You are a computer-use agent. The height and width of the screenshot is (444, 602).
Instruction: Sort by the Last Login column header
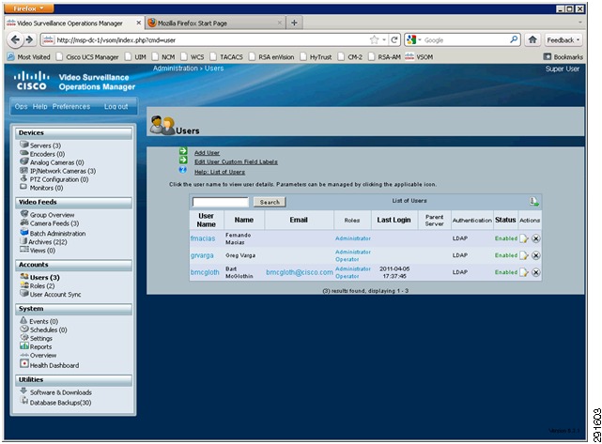394,220
